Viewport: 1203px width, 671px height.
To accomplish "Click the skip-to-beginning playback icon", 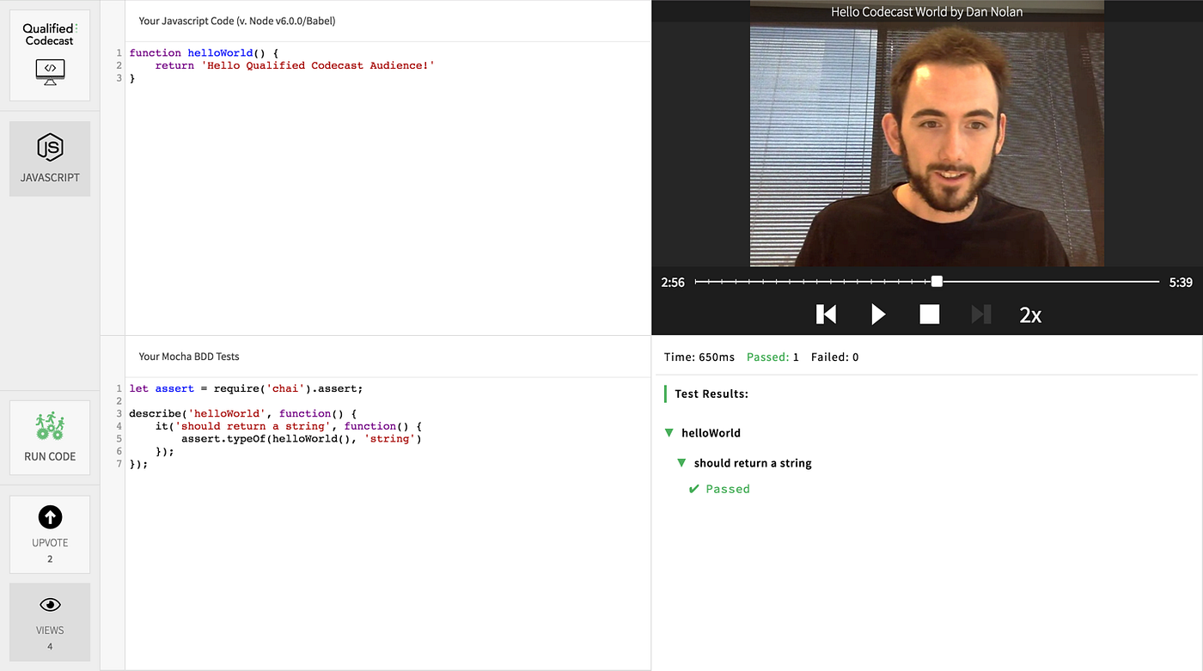I will point(826,314).
